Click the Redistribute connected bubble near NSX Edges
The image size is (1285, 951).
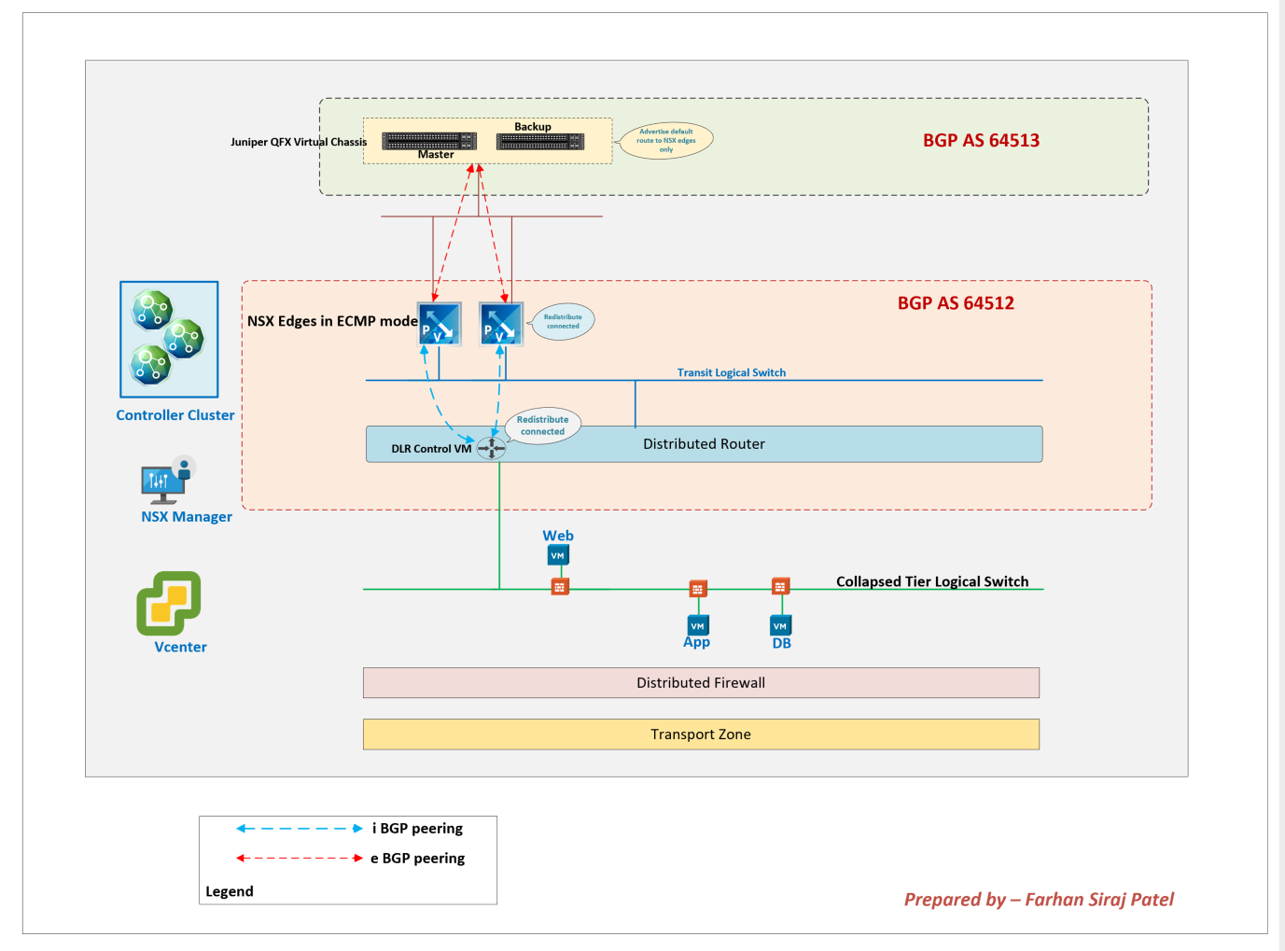click(x=562, y=321)
